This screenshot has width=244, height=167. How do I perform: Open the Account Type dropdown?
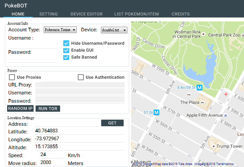point(60,30)
